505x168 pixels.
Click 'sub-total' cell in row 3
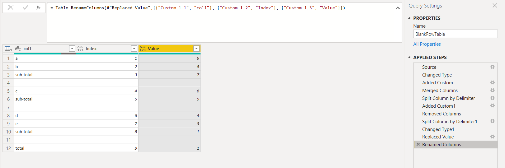tap(45, 75)
